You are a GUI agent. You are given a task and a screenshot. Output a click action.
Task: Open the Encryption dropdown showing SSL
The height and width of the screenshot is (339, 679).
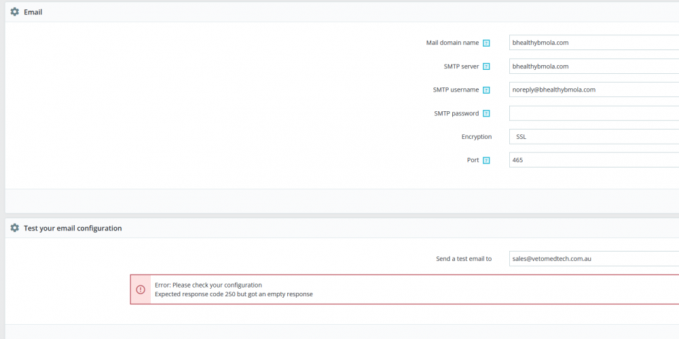point(594,137)
